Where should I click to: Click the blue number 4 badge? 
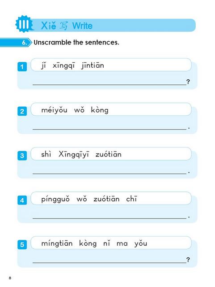point(22,200)
